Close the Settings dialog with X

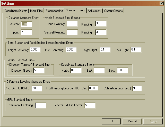click(162, 3)
